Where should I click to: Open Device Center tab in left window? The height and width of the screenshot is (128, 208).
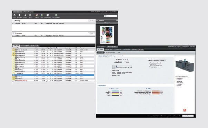(x=28, y=12)
